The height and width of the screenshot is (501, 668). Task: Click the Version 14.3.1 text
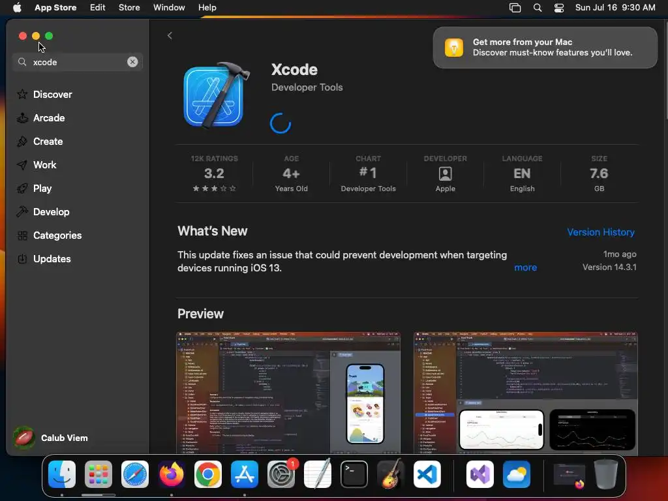tap(609, 267)
